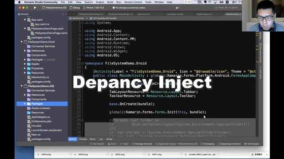This screenshot has height=159, width=284.
Task: Expand References under FileSystemDemo.Droid
Action: point(25,51)
